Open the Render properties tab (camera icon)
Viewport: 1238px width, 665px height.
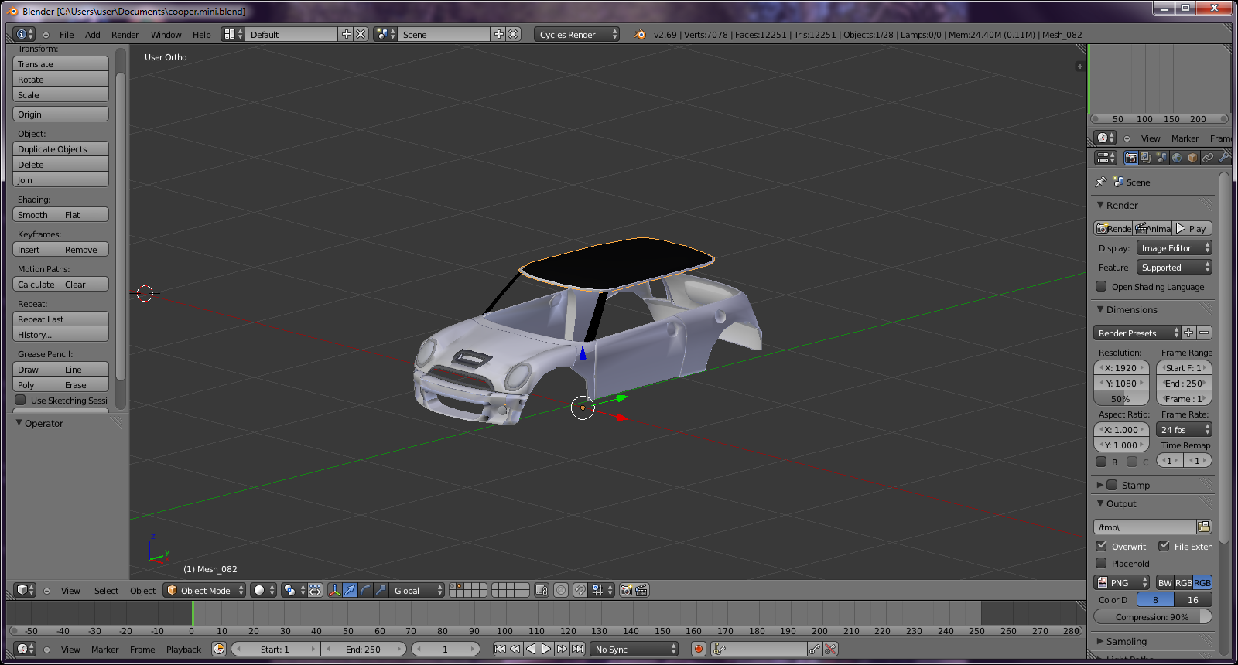pos(1130,158)
